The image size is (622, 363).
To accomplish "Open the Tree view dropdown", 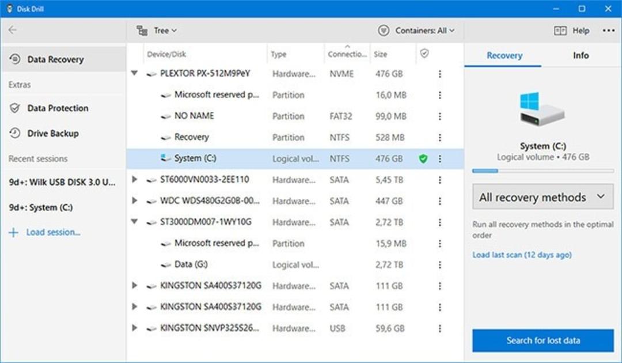I will click(x=157, y=31).
